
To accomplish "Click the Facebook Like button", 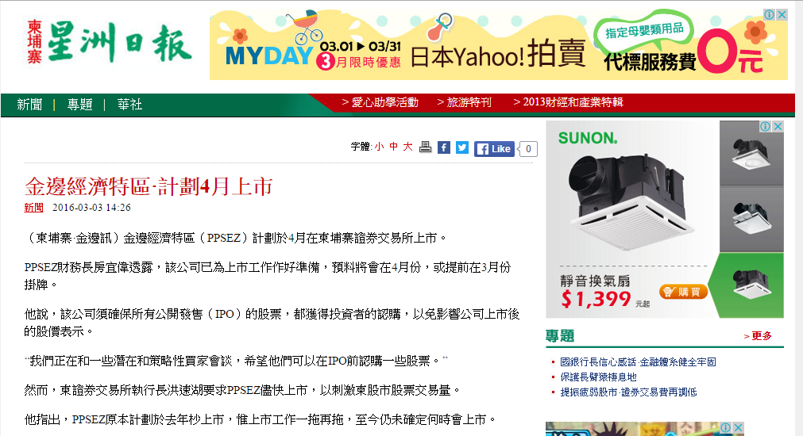I will (x=494, y=149).
